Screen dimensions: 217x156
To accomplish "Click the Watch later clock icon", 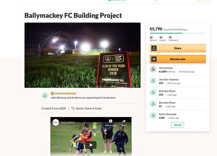I will 110,121.
